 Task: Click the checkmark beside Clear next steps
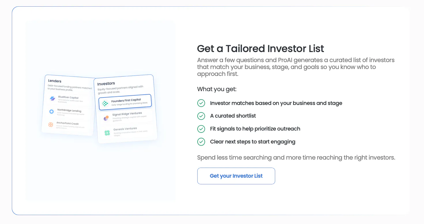click(x=201, y=141)
